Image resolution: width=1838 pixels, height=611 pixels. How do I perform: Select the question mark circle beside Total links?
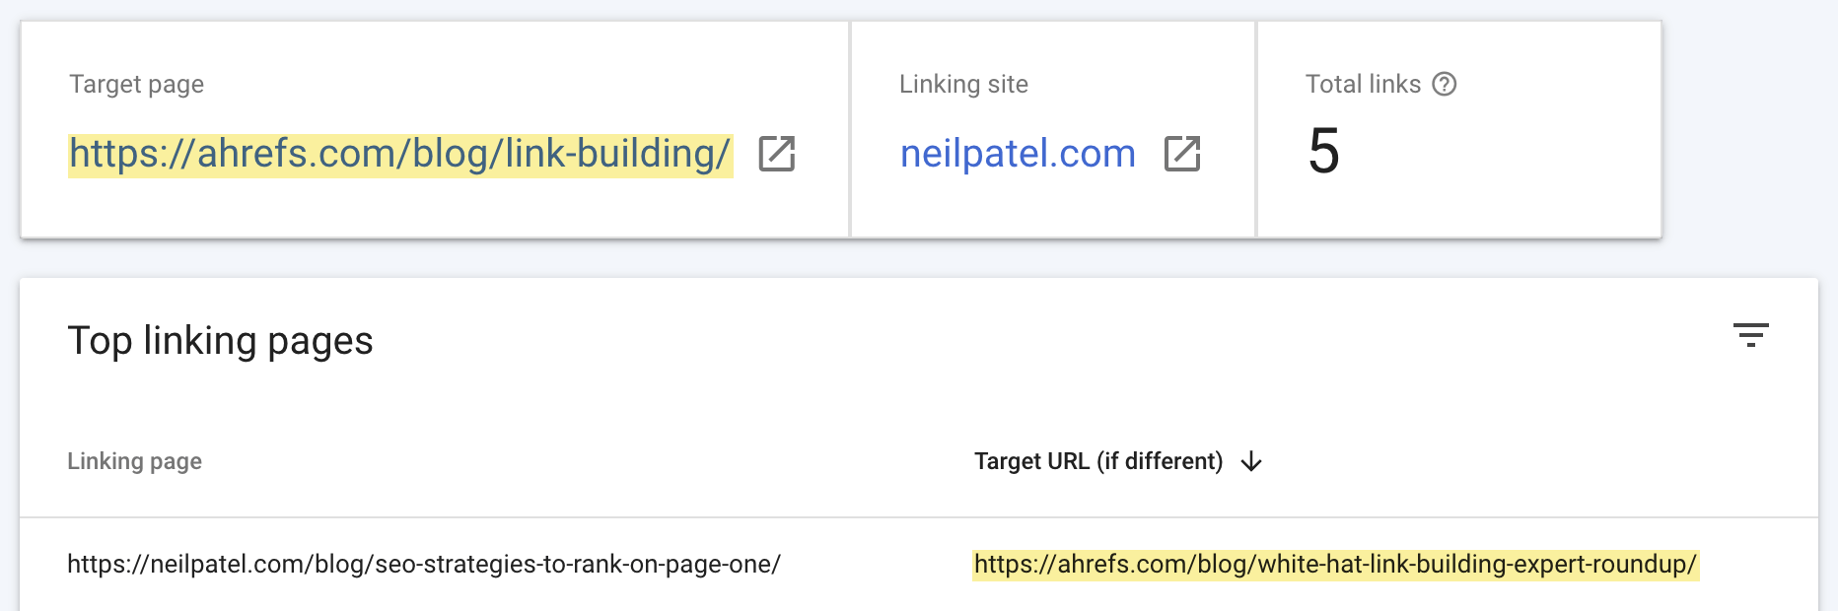point(1444,85)
